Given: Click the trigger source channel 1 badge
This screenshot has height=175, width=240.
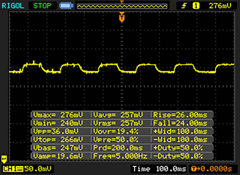Looking at the screenshot, I should tap(196, 6).
